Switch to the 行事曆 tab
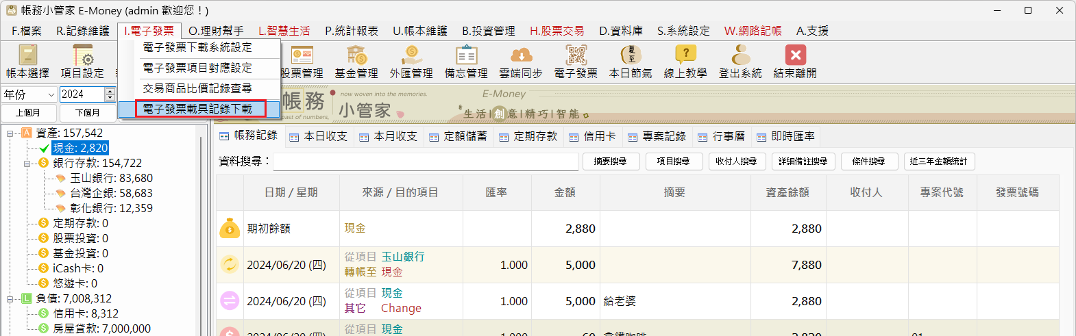 722,136
